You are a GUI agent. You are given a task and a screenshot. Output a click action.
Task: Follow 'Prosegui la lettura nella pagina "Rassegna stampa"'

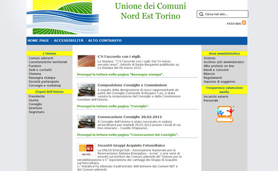[120, 75]
